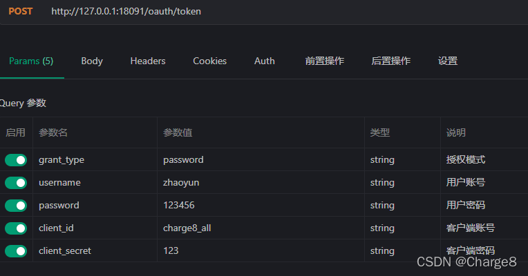Disable the grant_type parameter toggle
The width and height of the screenshot is (528, 276).
tap(16, 160)
